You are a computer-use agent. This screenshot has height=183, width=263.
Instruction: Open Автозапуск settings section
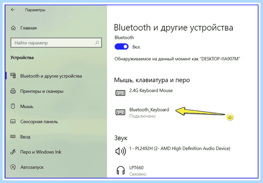click(32, 167)
